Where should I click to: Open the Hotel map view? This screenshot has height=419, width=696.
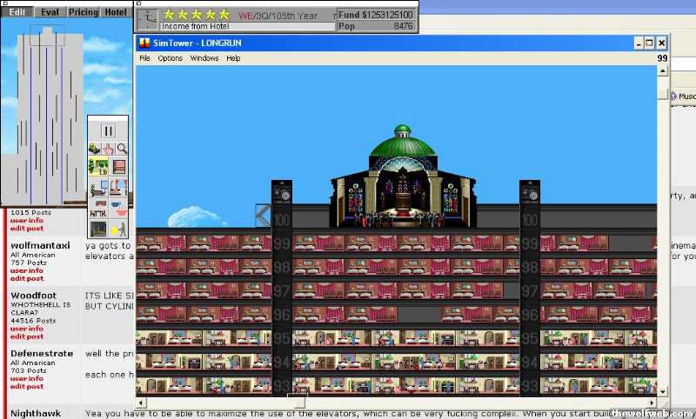(x=115, y=12)
